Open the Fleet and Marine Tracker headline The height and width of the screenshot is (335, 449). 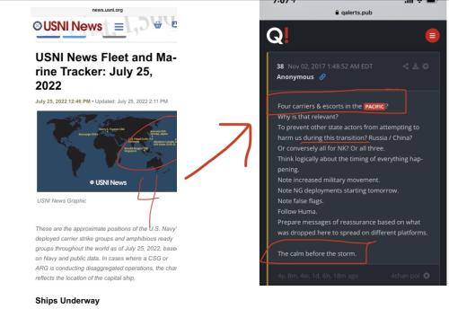coord(106,71)
